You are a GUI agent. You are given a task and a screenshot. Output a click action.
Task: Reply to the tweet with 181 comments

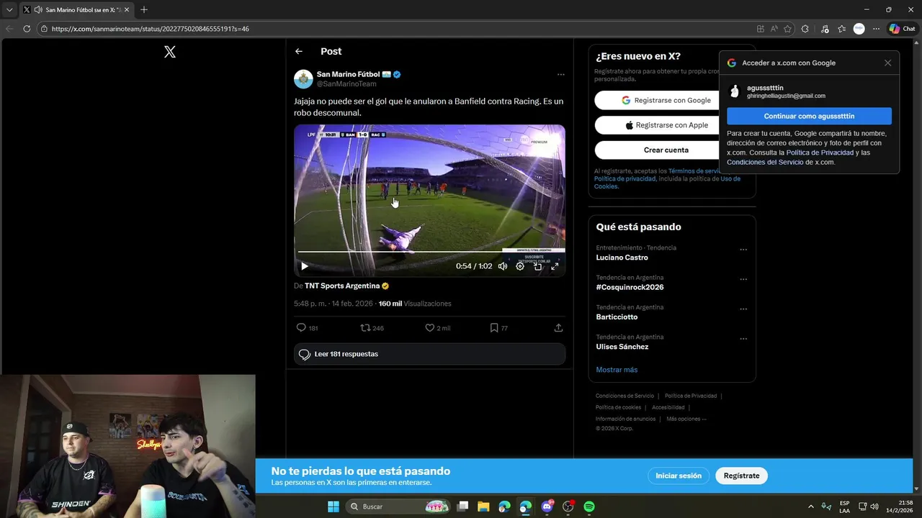(x=307, y=328)
